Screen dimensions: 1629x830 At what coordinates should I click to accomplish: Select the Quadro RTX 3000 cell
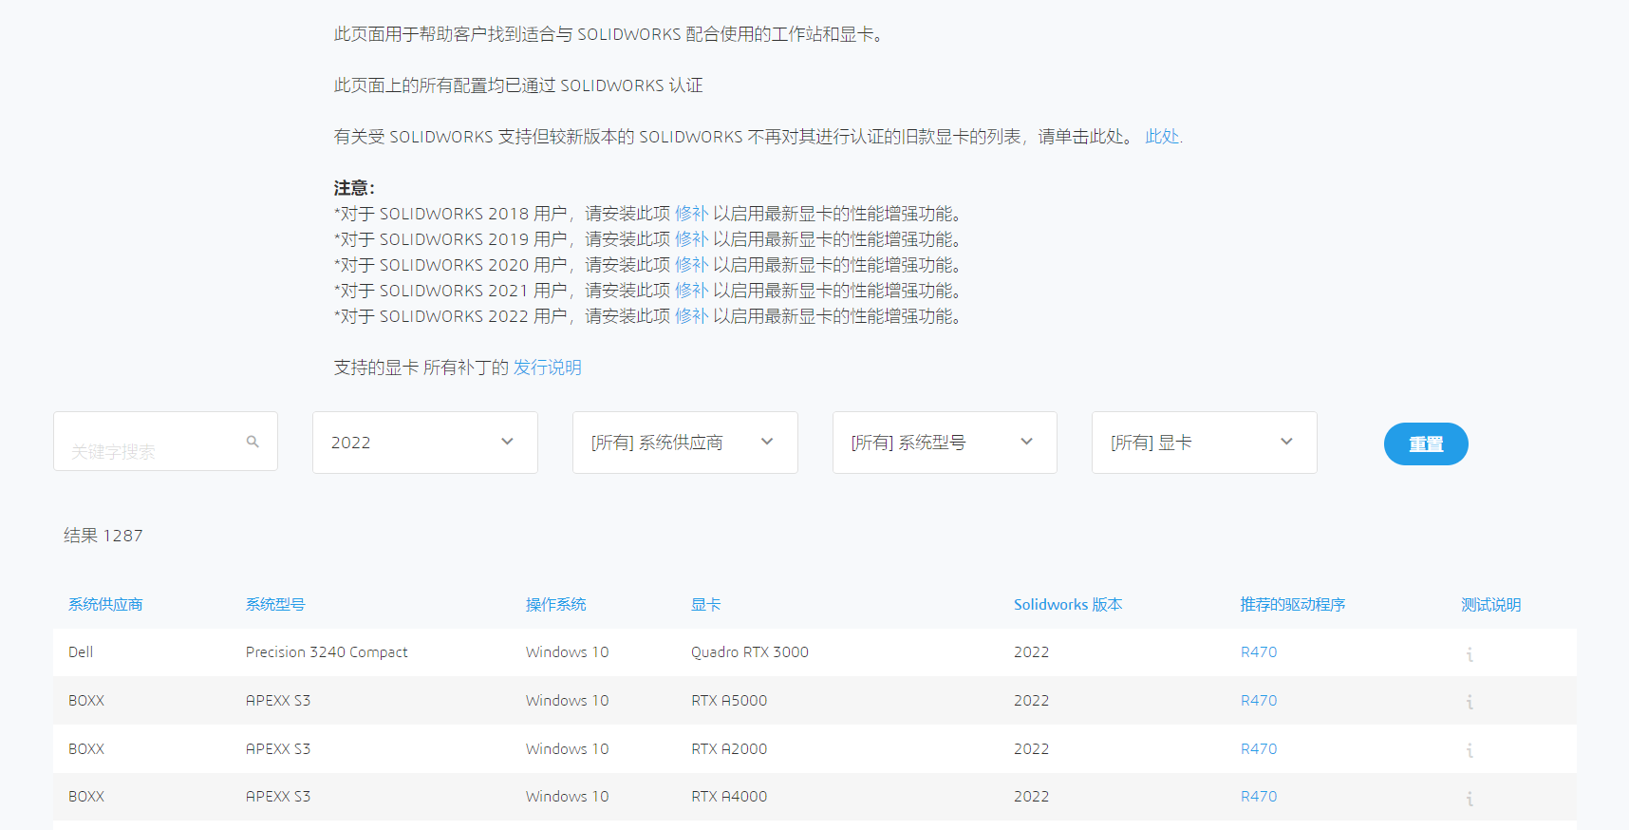click(750, 652)
